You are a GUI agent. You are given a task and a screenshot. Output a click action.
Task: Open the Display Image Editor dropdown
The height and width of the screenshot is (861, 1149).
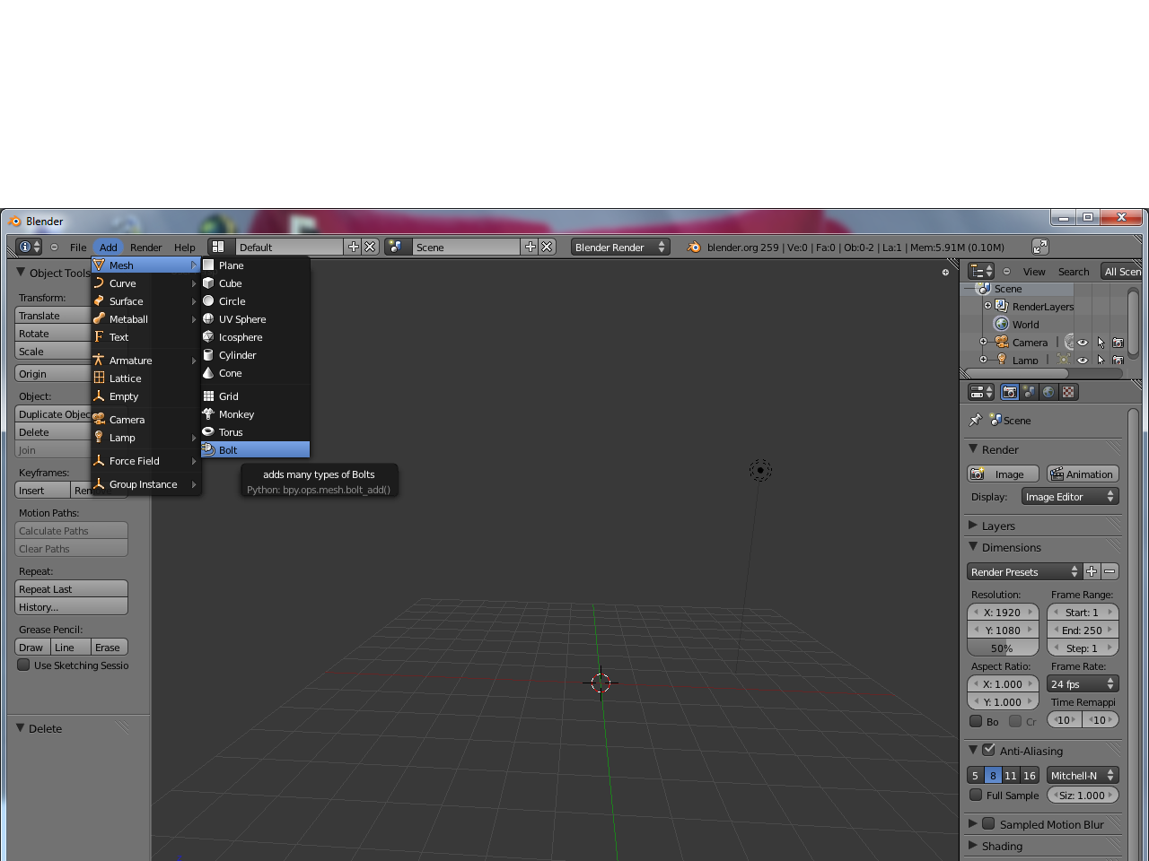1070,497
